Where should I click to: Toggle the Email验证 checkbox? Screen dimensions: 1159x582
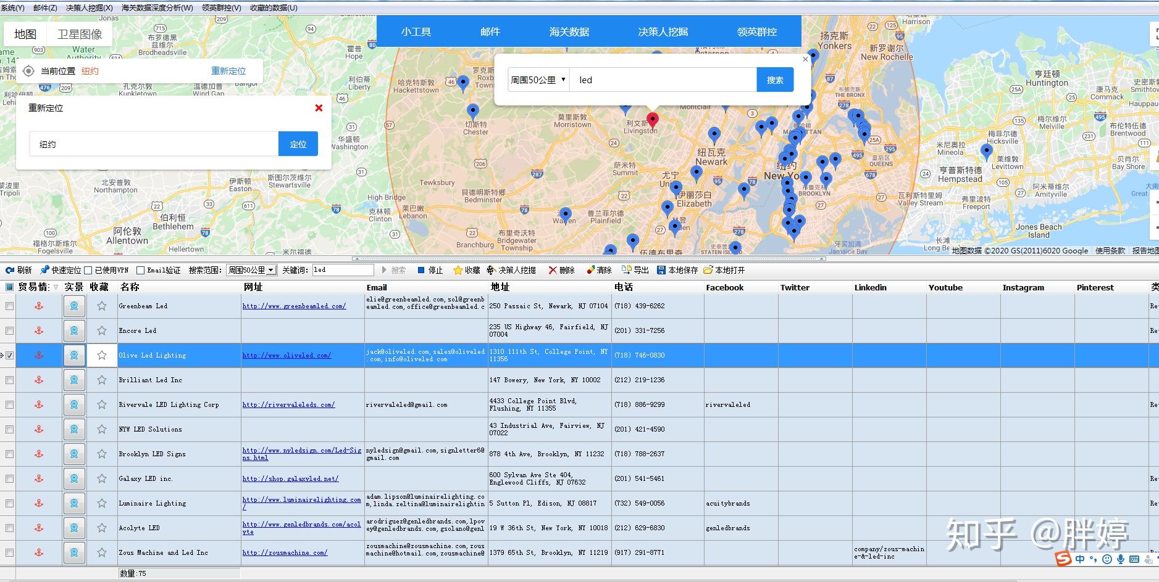[x=141, y=270]
